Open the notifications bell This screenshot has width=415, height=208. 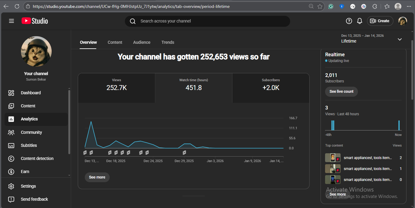pyautogui.click(x=360, y=21)
